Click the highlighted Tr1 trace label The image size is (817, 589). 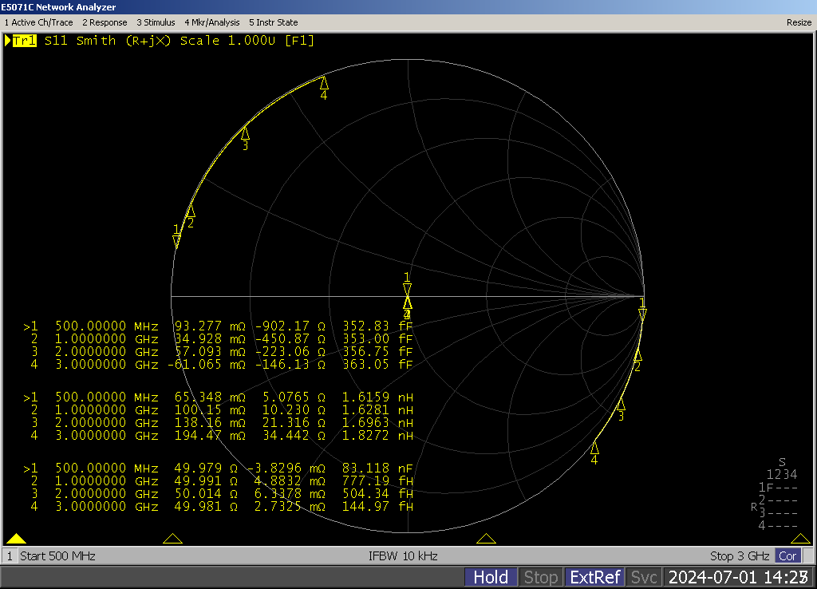coord(24,41)
